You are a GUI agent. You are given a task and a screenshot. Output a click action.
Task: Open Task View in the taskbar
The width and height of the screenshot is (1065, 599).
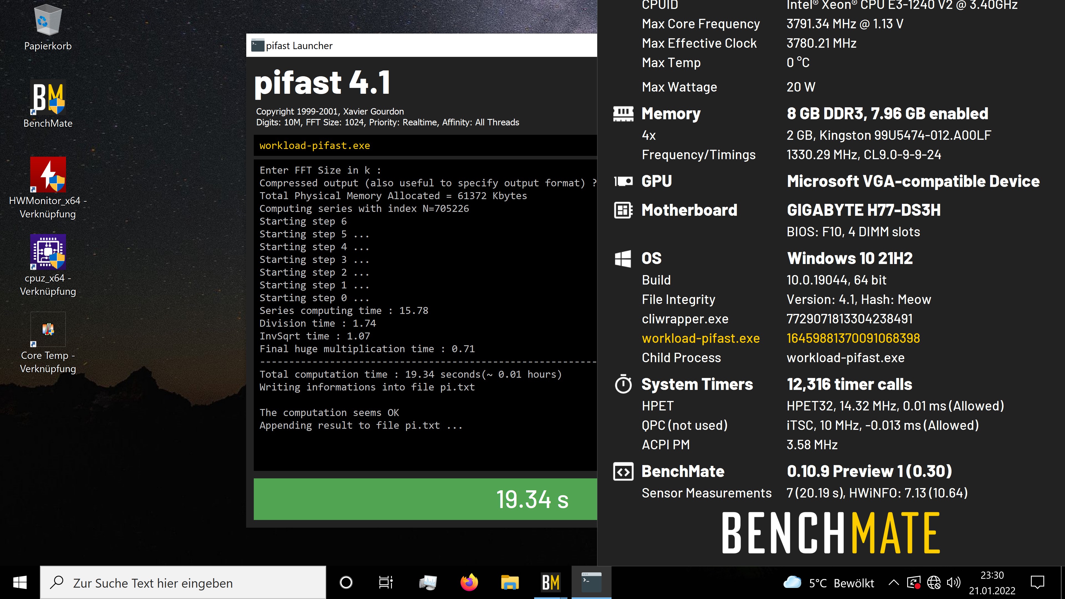click(386, 582)
